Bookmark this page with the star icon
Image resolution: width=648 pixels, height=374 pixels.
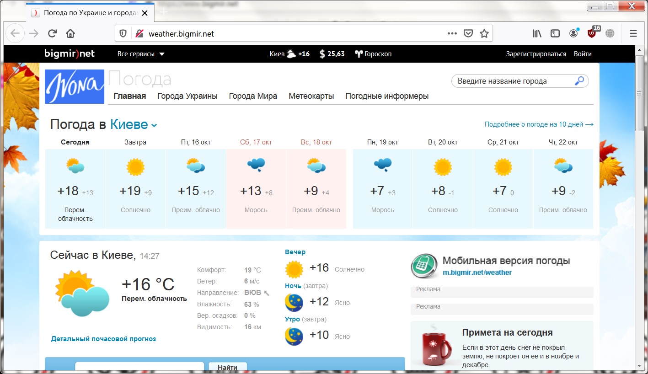(x=484, y=33)
